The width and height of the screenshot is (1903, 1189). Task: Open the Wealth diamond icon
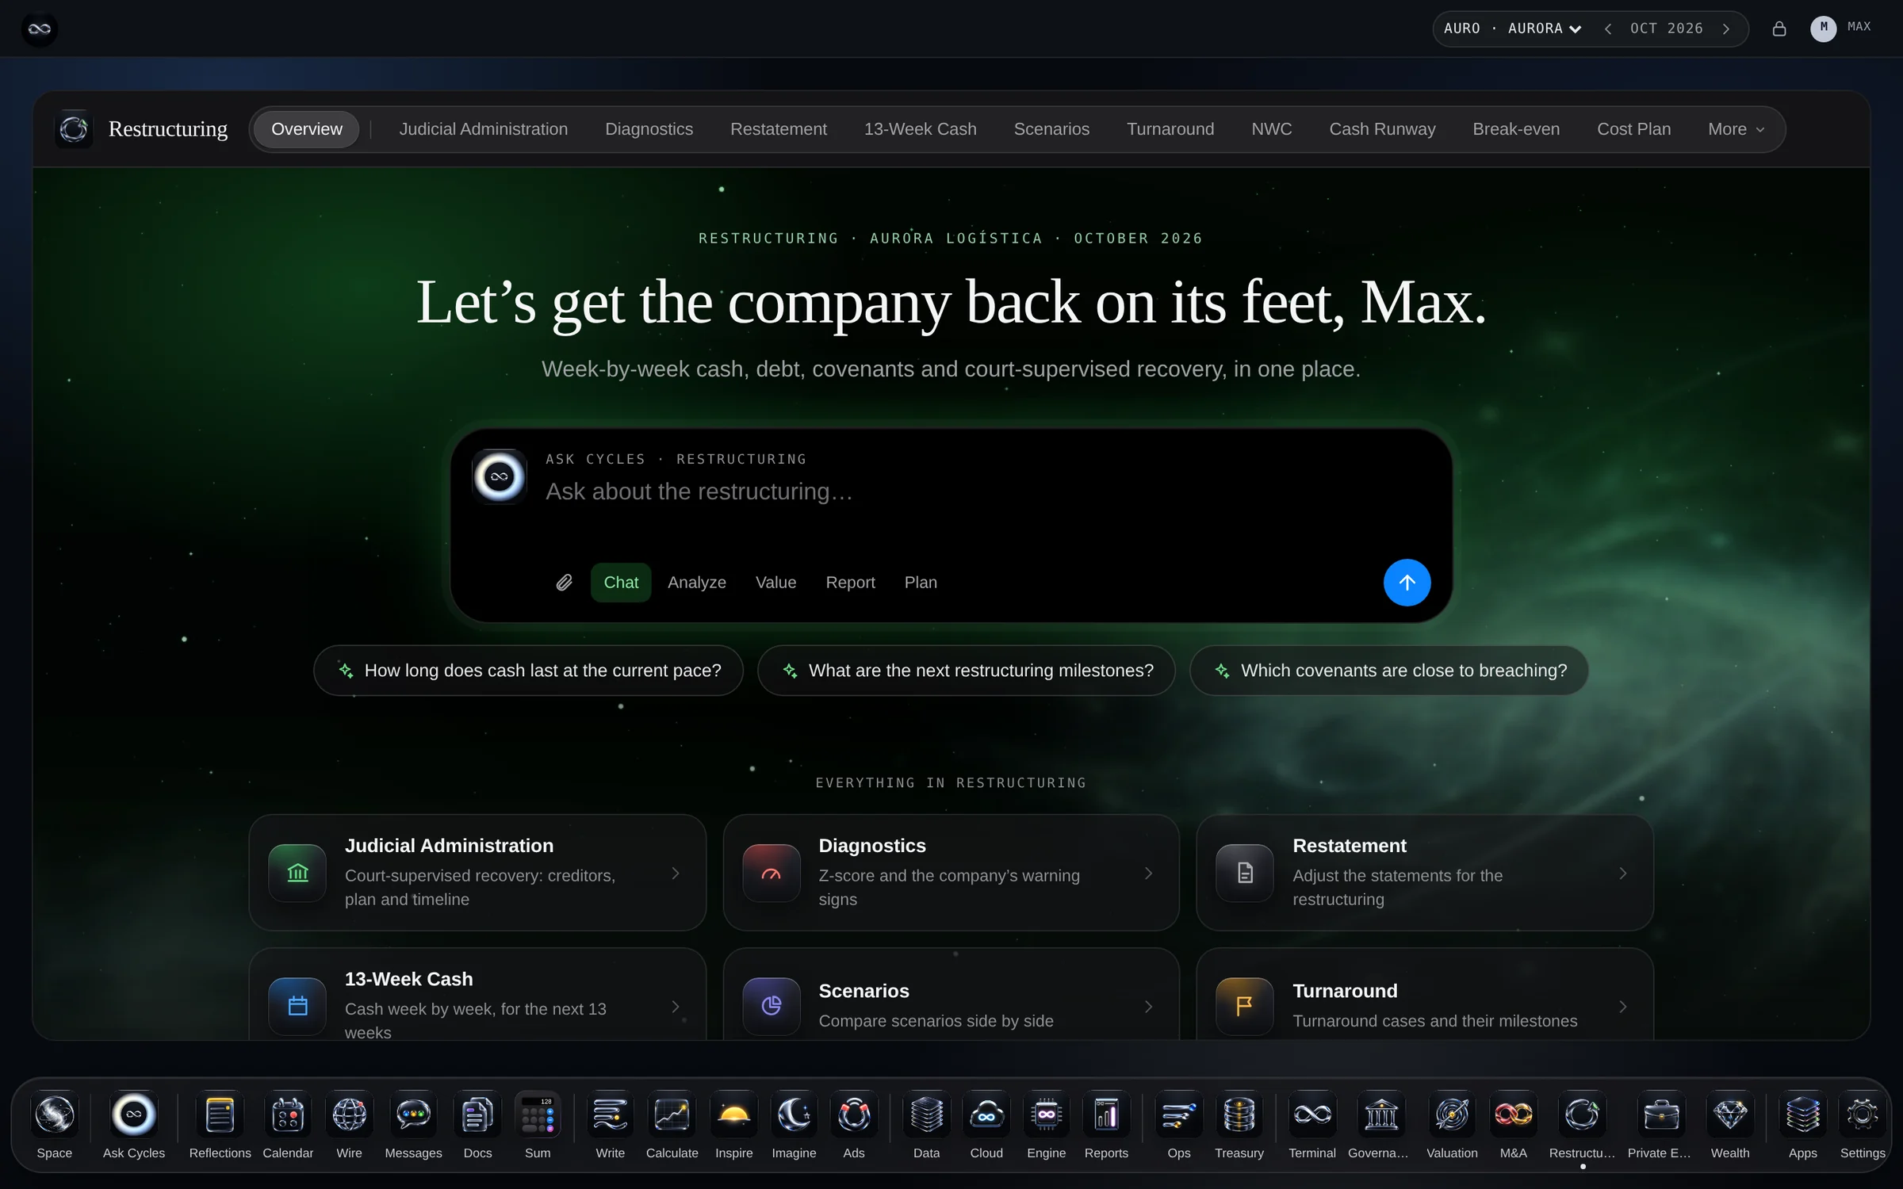coord(1730,1115)
